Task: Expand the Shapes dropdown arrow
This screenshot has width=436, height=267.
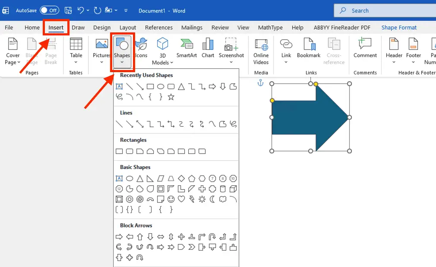Action: (122, 62)
